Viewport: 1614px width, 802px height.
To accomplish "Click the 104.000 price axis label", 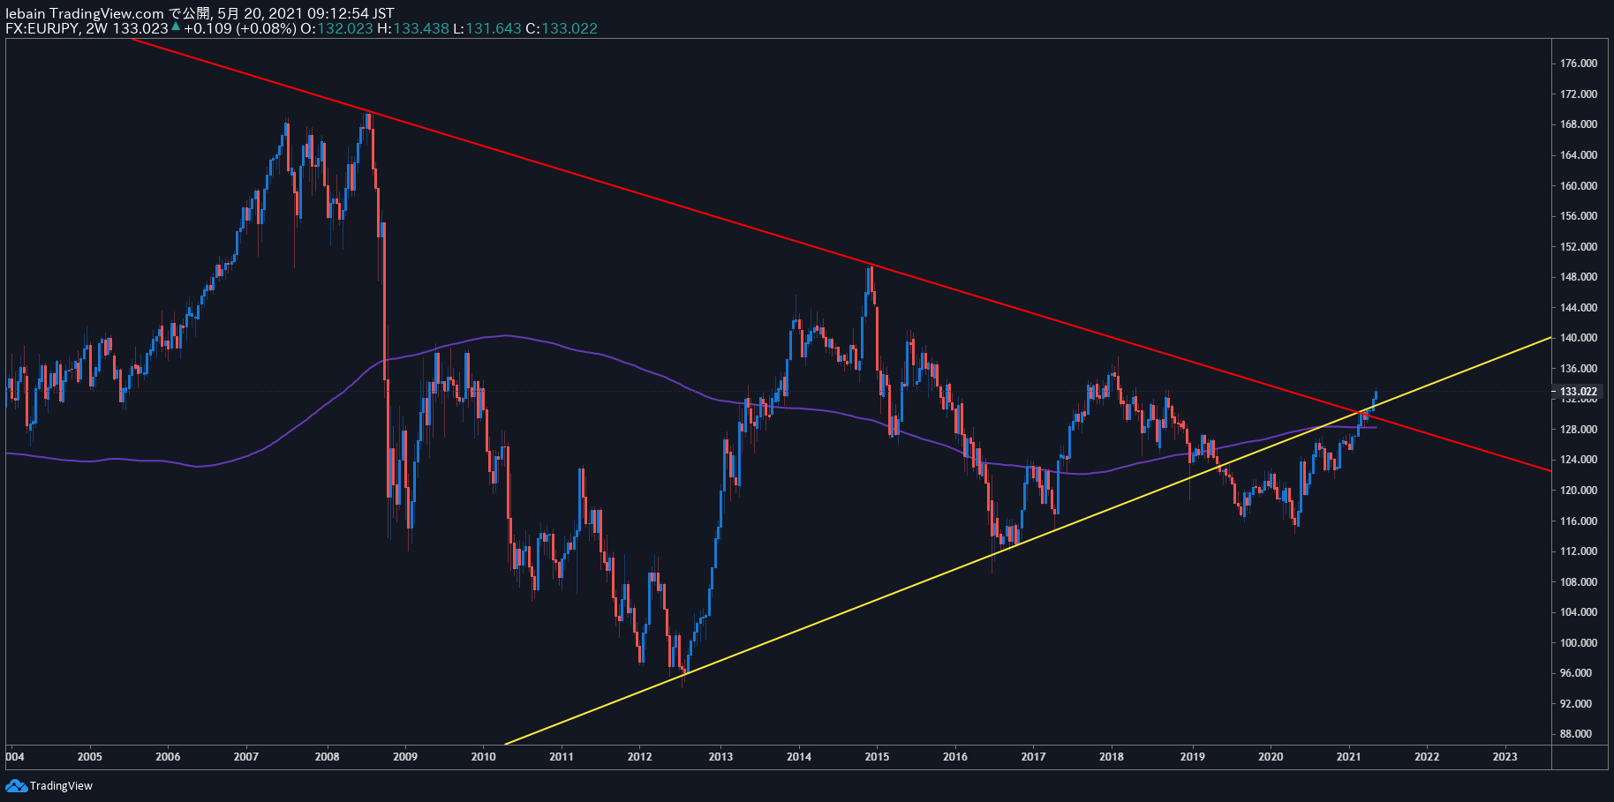I will (x=1579, y=612).
